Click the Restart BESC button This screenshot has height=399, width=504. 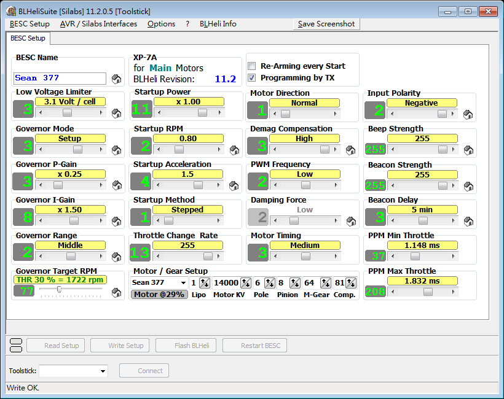pos(254,346)
